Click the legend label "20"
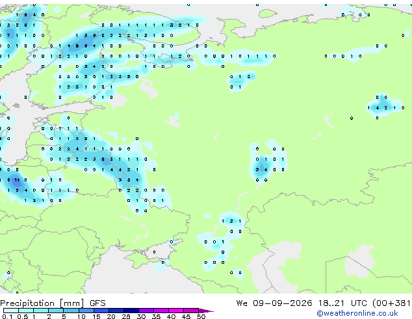Screen dimensions: 412x319 [x=111, y=316]
